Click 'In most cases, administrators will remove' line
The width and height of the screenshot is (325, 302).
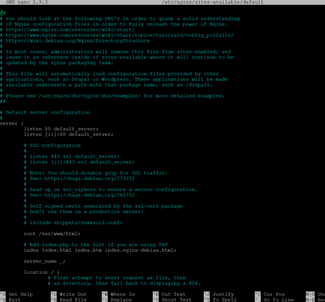tap(116, 51)
